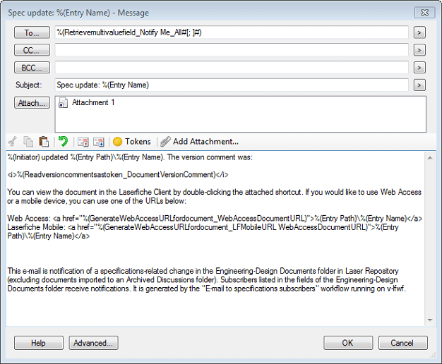Click the message body scrollbar down arrow
Viewport: 442px width, 364px height.
coord(430,320)
